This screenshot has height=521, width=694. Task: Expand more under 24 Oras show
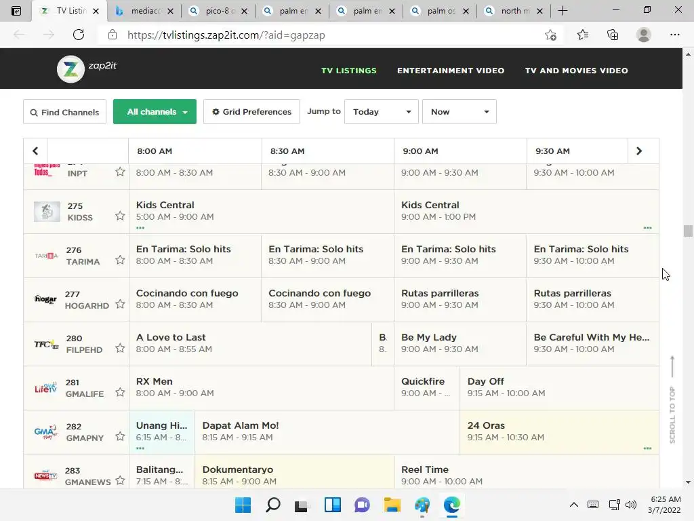647,448
